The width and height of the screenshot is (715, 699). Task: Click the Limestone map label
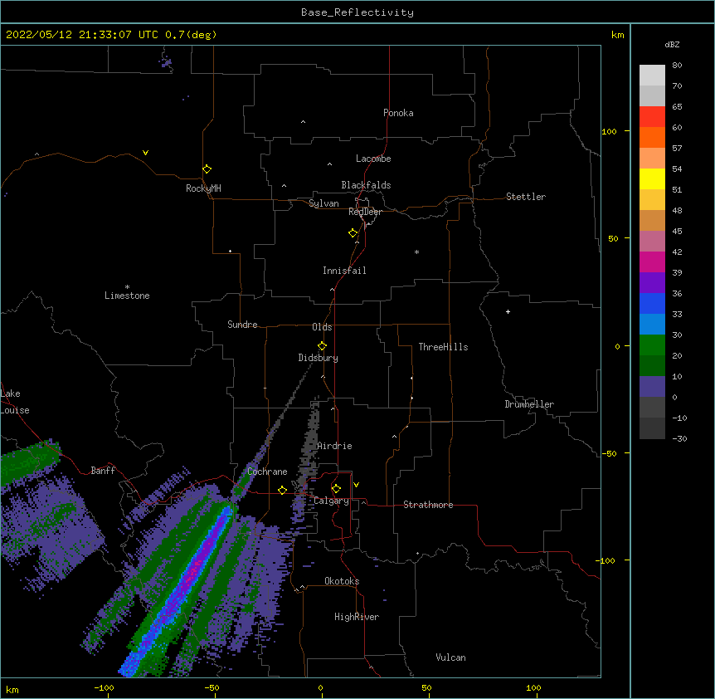tap(127, 296)
